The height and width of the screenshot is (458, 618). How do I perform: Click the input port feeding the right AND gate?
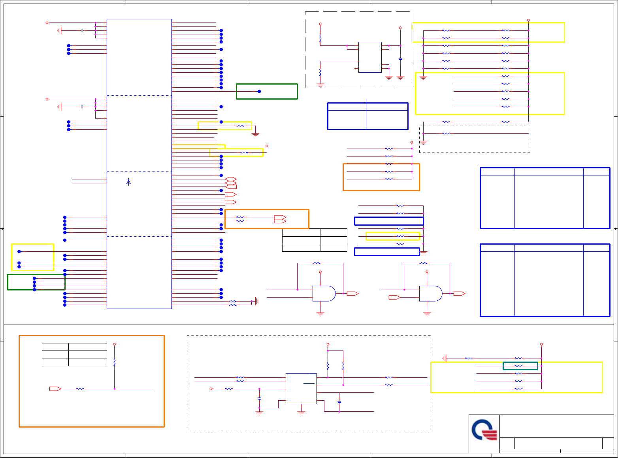click(x=395, y=297)
